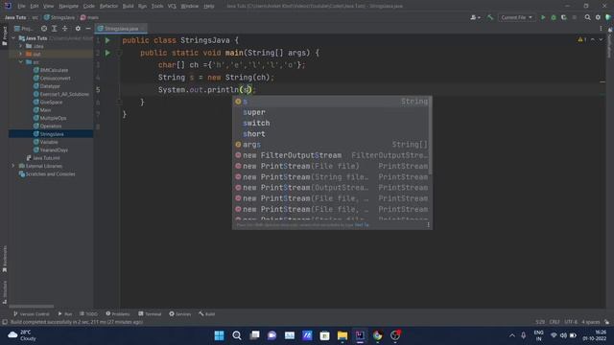
Task: Go to next highlighted error arrow
Action: (x=601, y=39)
